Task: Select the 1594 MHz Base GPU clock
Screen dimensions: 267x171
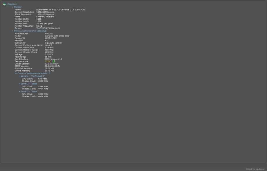Action: point(43,87)
